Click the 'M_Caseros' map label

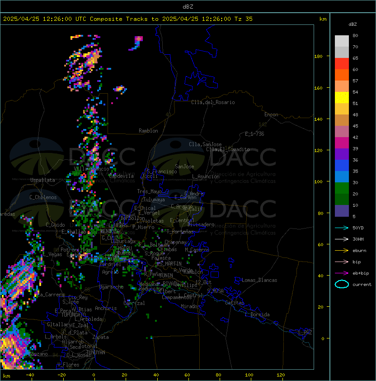tap(197, 250)
